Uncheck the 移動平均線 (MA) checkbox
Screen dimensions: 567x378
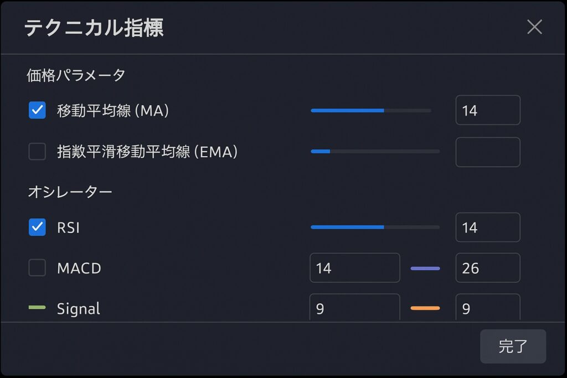pyautogui.click(x=37, y=110)
